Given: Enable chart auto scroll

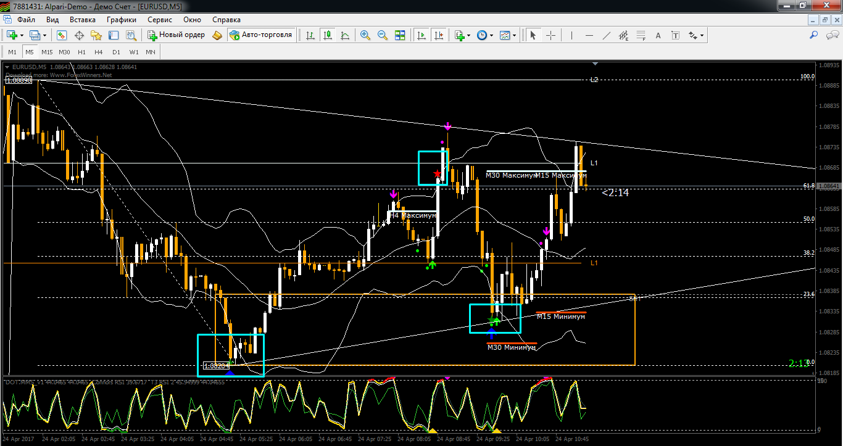Looking at the screenshot, I should click(x=422, y=35).
